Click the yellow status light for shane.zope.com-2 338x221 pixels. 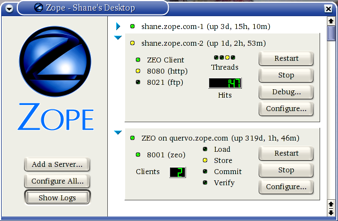[132, 43]
